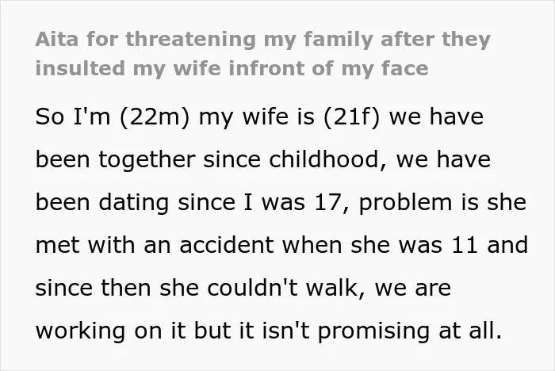Select the word "dating" in the body text

pos(134,203)
